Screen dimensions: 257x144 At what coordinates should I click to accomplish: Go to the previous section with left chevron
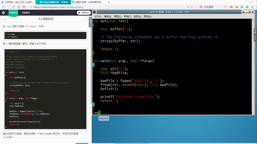coord(5,19)
